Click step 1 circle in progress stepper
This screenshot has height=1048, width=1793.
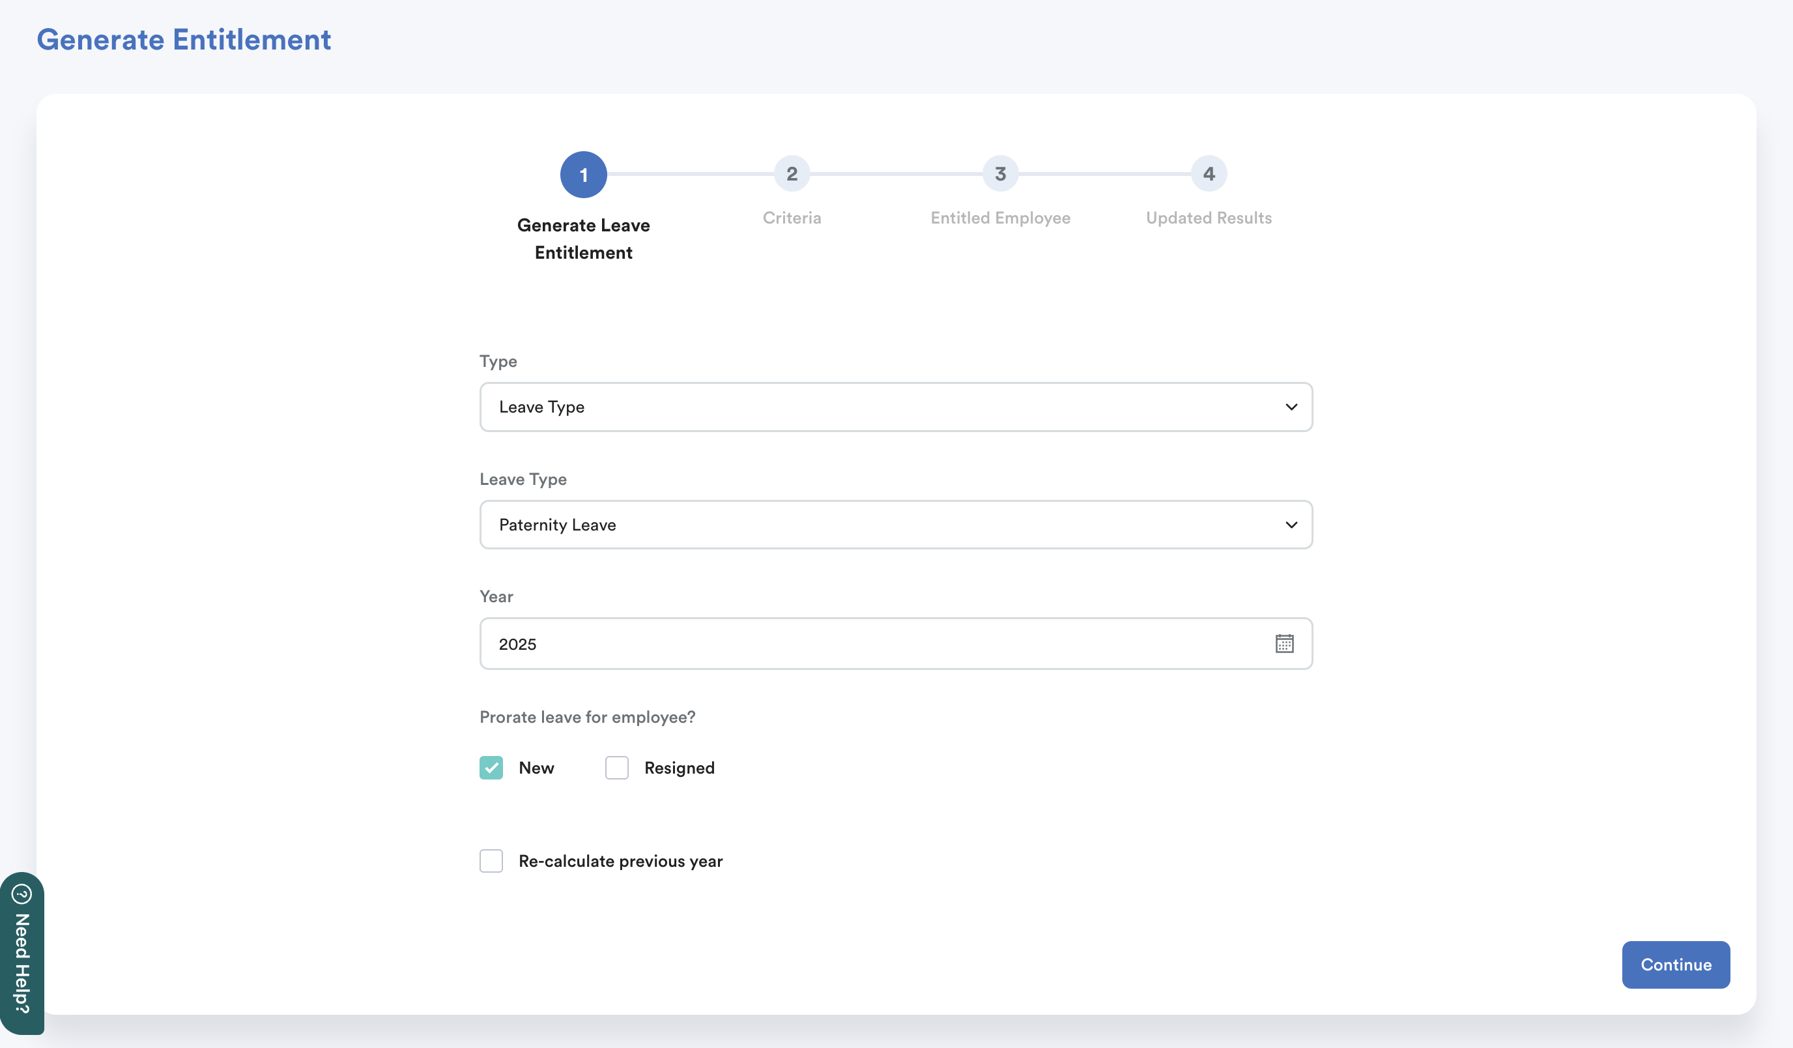(x=582, y=175)
